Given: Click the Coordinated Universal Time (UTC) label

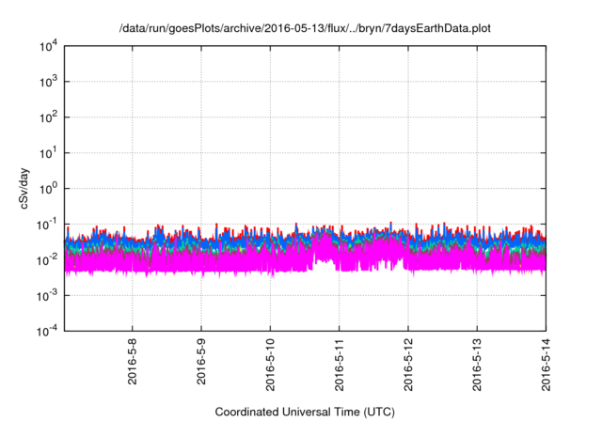Looking at the screenshot, I should point(305,412).
